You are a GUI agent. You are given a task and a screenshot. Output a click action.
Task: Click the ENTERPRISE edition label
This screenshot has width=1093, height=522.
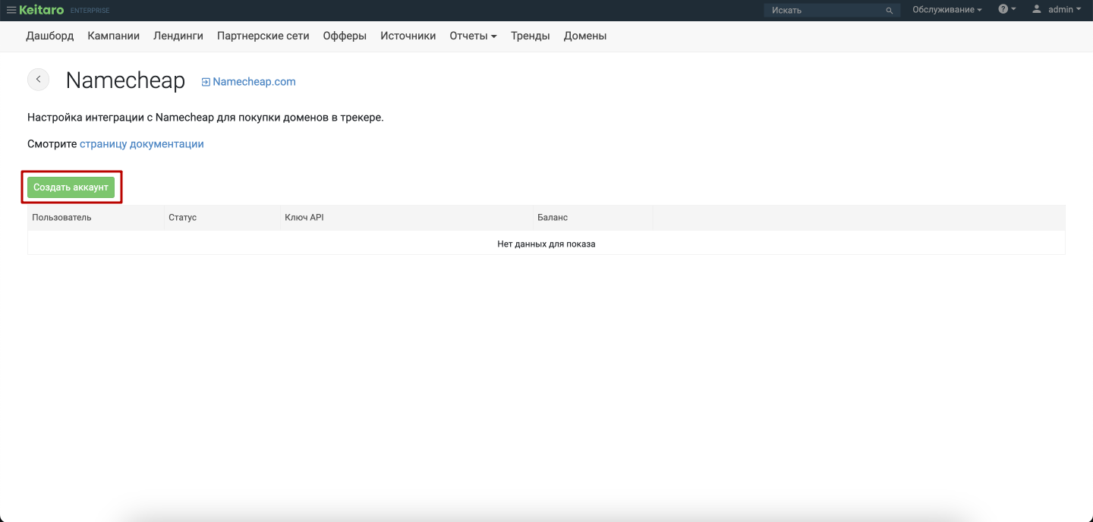(x=90, y=11)
